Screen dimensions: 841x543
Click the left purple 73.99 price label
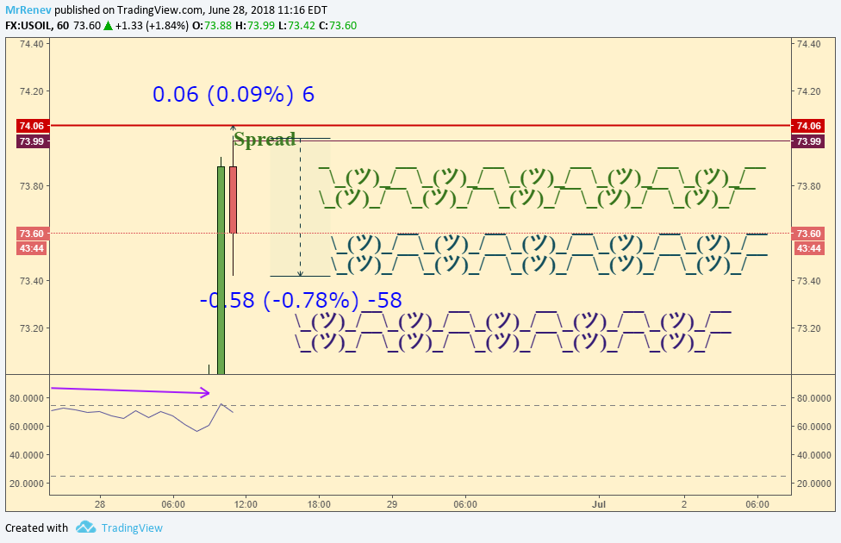32,141
